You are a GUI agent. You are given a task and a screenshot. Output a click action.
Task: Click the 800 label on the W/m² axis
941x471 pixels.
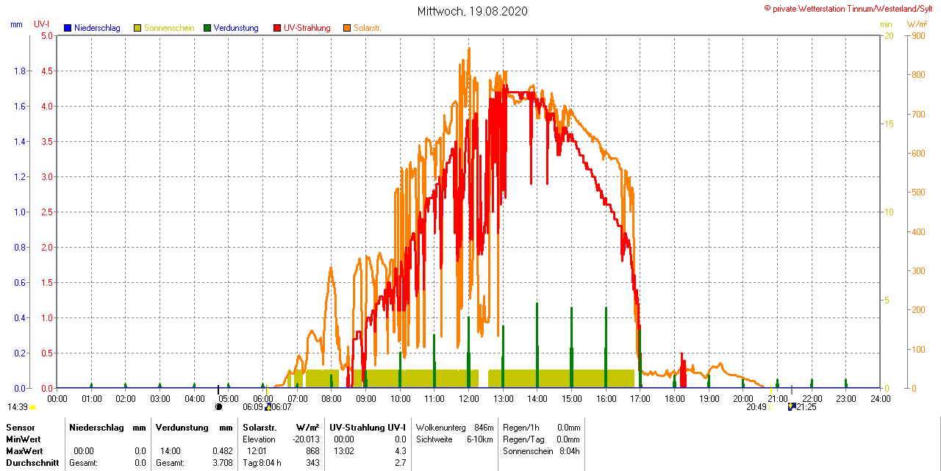point(917,75)
